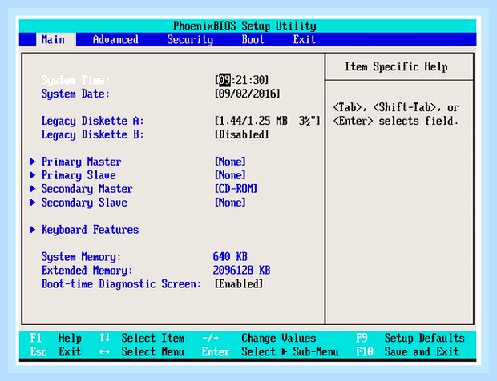The image size is (497, 381).
Task: Select the System Time label
Action: (75, 80)
